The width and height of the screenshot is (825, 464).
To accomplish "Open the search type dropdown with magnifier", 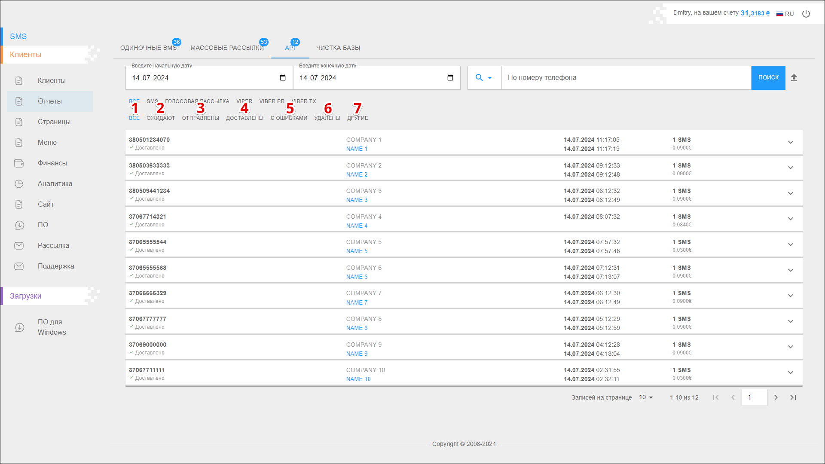I will (x=484, y=78).
